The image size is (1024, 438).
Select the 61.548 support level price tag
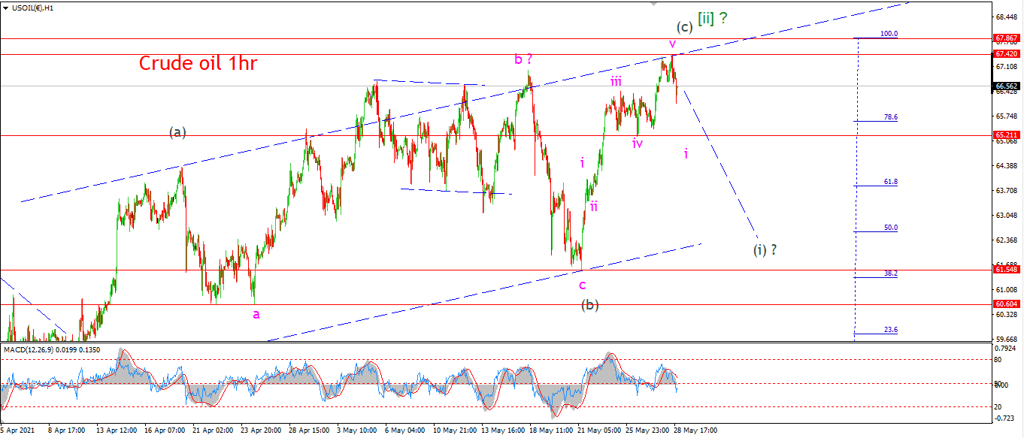pos(1006,269)
